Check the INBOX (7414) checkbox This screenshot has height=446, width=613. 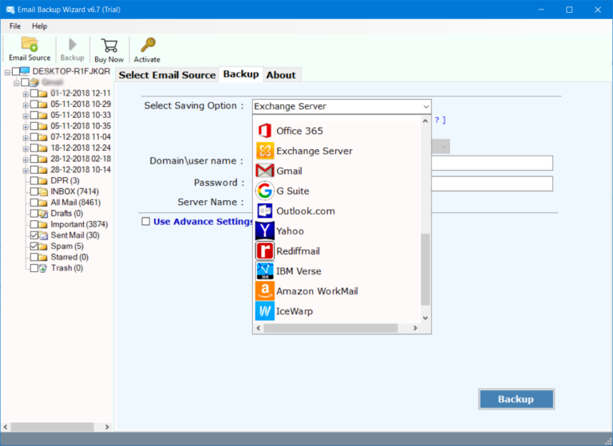(34, 191)
